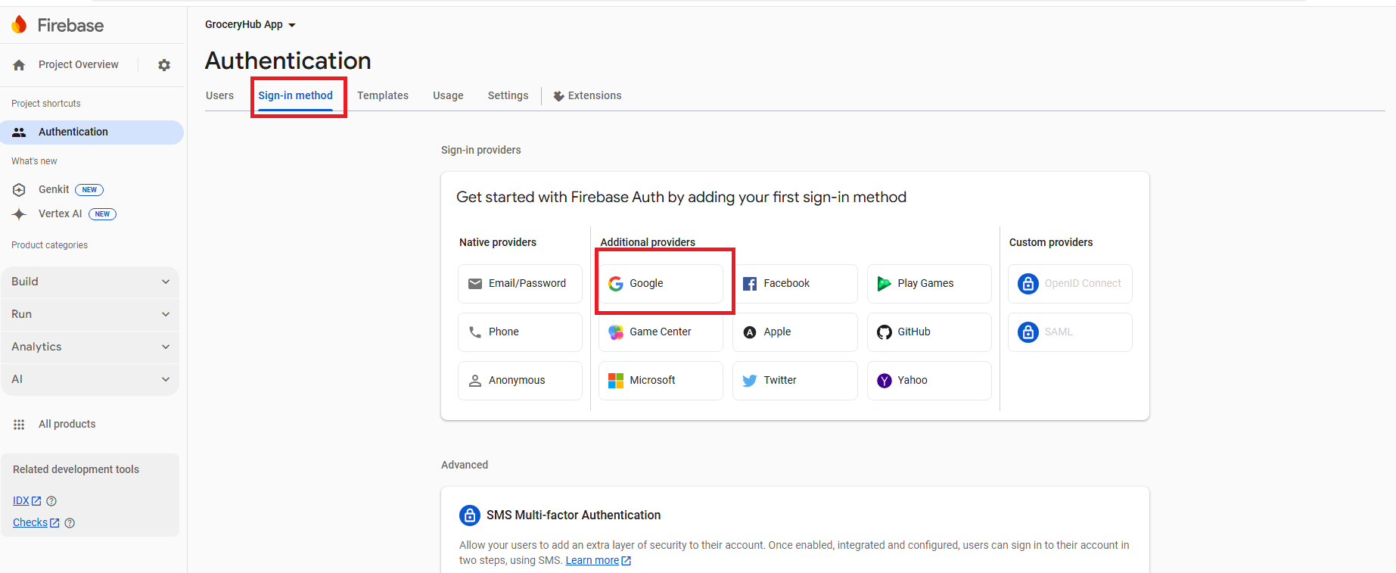Open the Templates tab
Viewport: 1396px width, 573px height.
pyautogui.click(x=383, y=95)
